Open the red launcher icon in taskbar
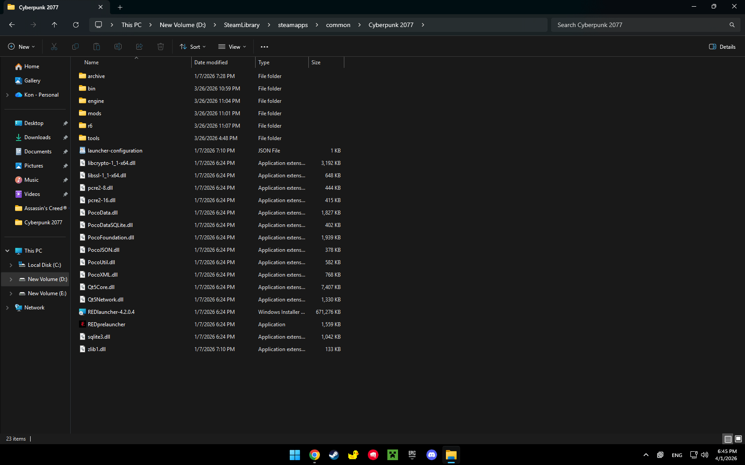 click(x=373, y=455)
